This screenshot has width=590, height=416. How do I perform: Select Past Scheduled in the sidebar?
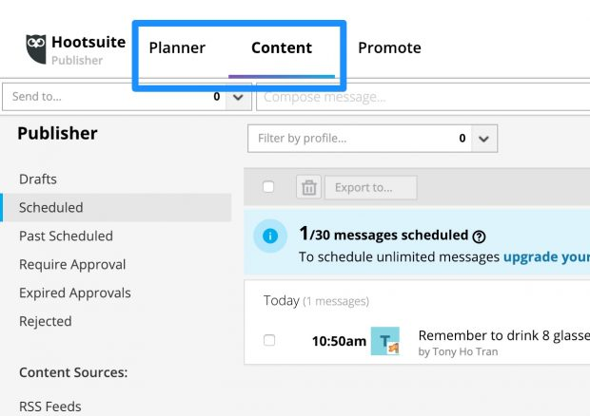[x=66, y=236]
